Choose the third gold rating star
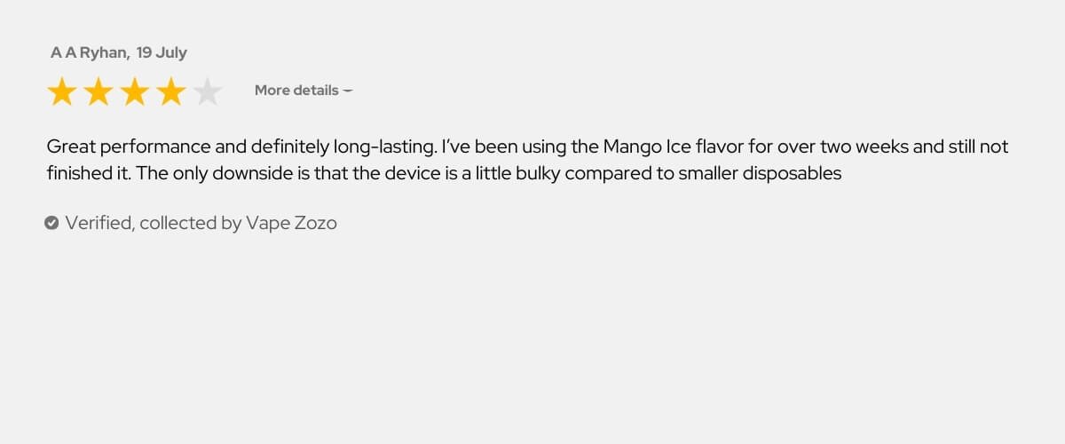 coord(135,91)
